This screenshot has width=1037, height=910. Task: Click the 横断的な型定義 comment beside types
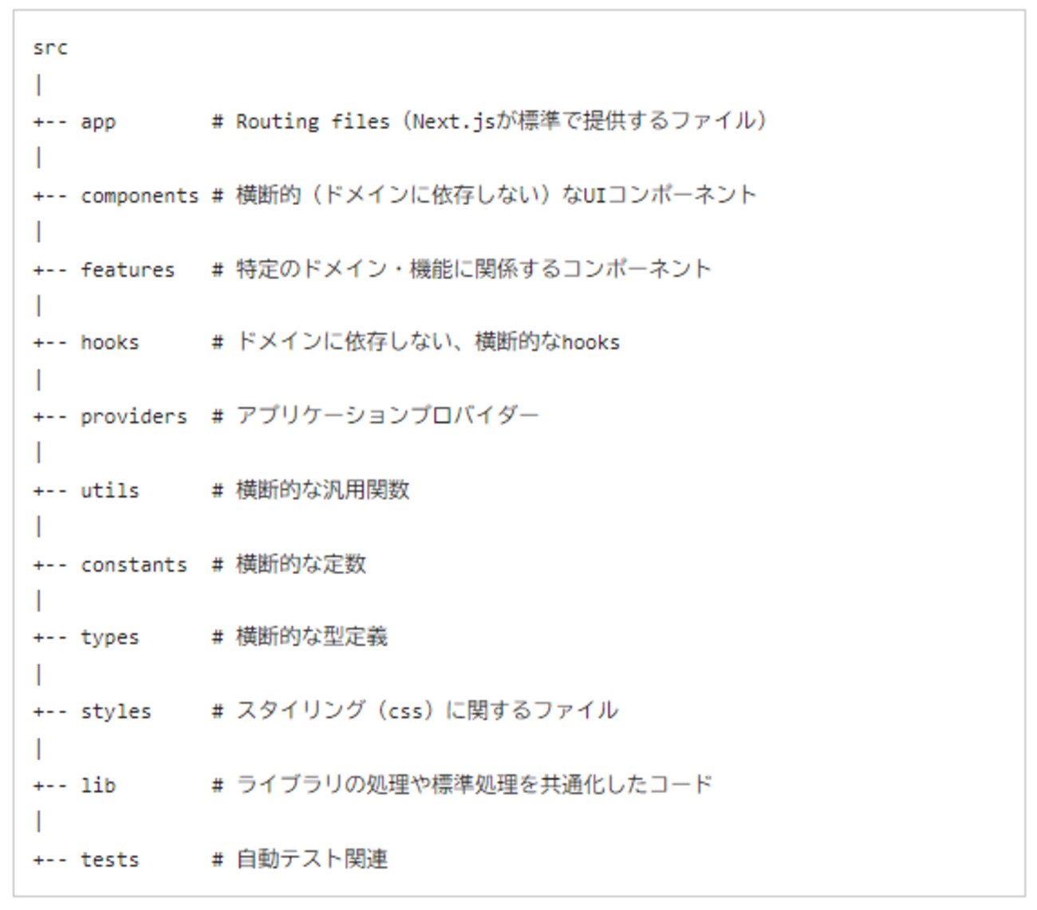point(312,636)
